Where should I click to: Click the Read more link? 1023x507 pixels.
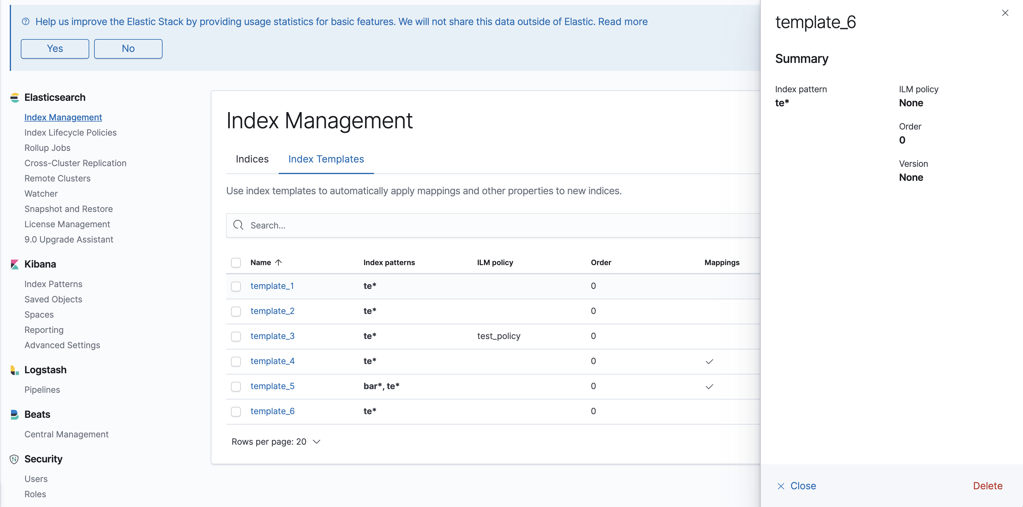tap(623, 22)
